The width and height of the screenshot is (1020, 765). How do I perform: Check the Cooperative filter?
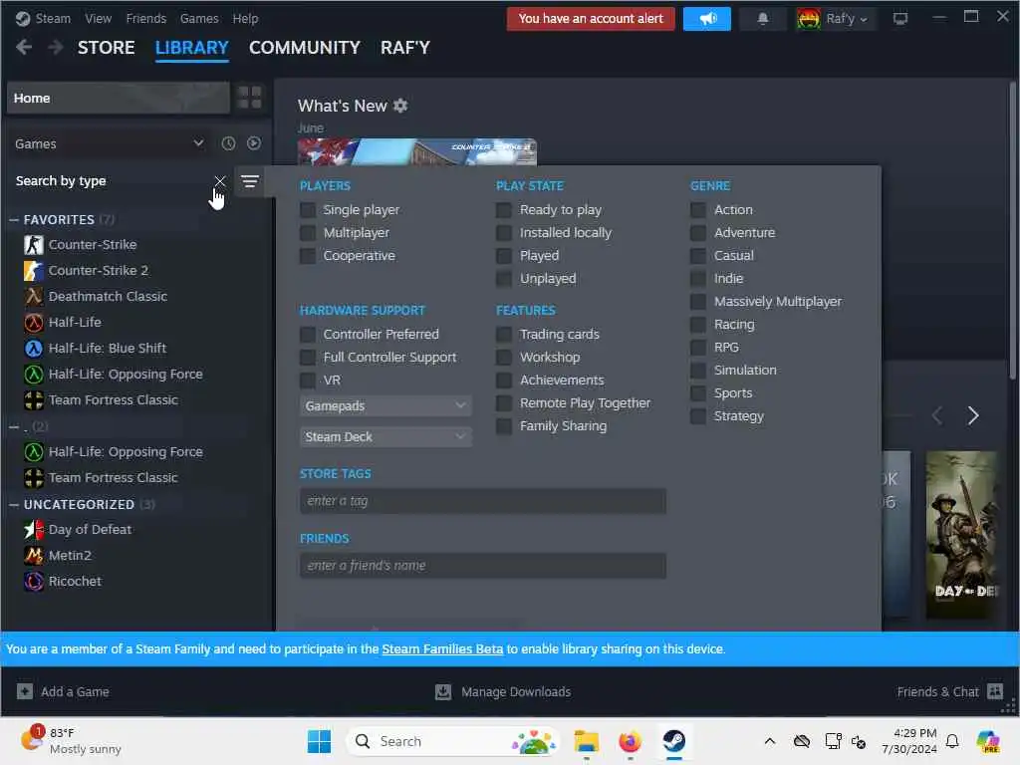tap(308, 256)
